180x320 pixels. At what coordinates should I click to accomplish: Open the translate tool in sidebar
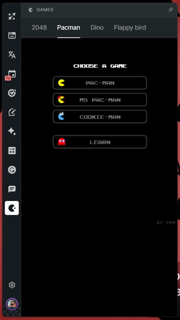point(12,54)
